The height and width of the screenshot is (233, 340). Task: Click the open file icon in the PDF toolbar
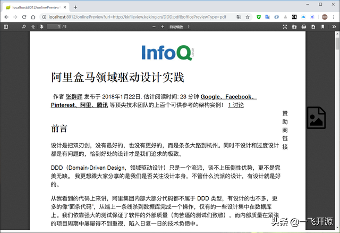(x=294, y=27)
